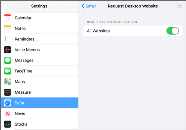The width and height of the screenshot is (186, 130).
Task: Open the Calendar app icon
Action: pyautogui.click(x=7, y=18)
